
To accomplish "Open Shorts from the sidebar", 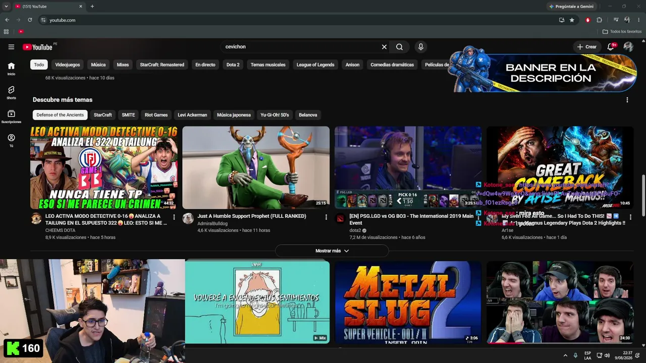I will tap(11, 93).
